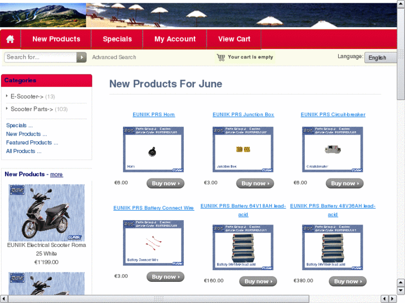
Task: Open the EUNIIK PRS Horn product link
Action: point(154,115)
